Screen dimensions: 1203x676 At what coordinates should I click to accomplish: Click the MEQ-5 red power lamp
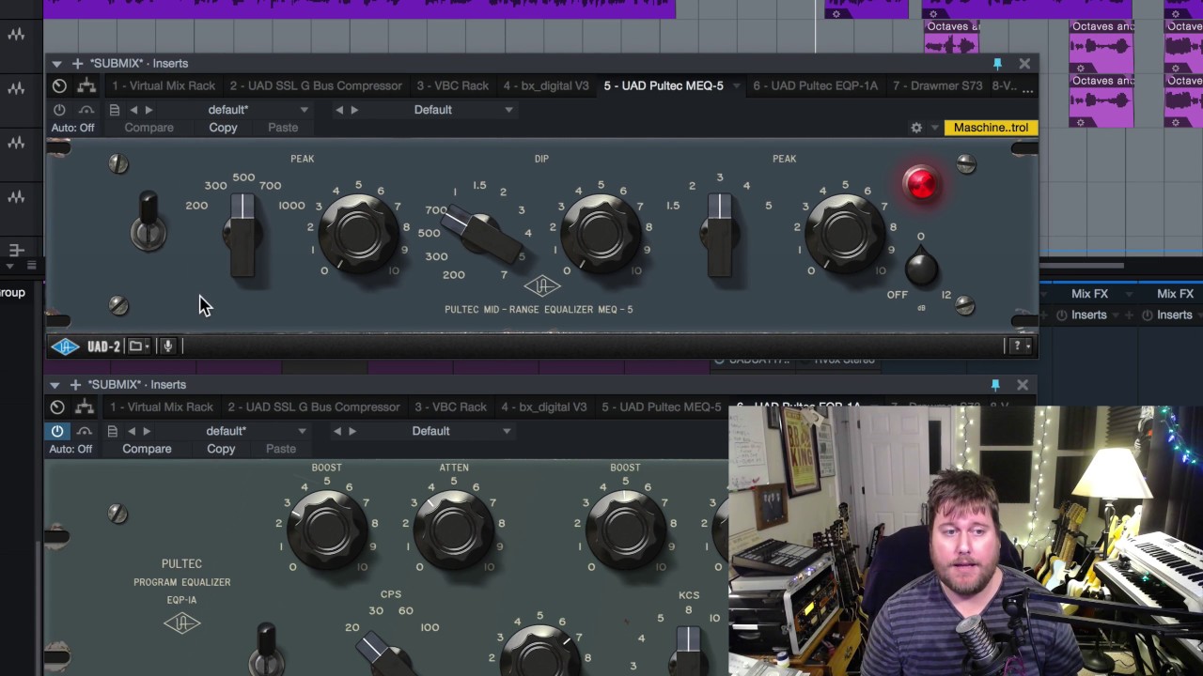pyautogui.click(x=921, y=183)
